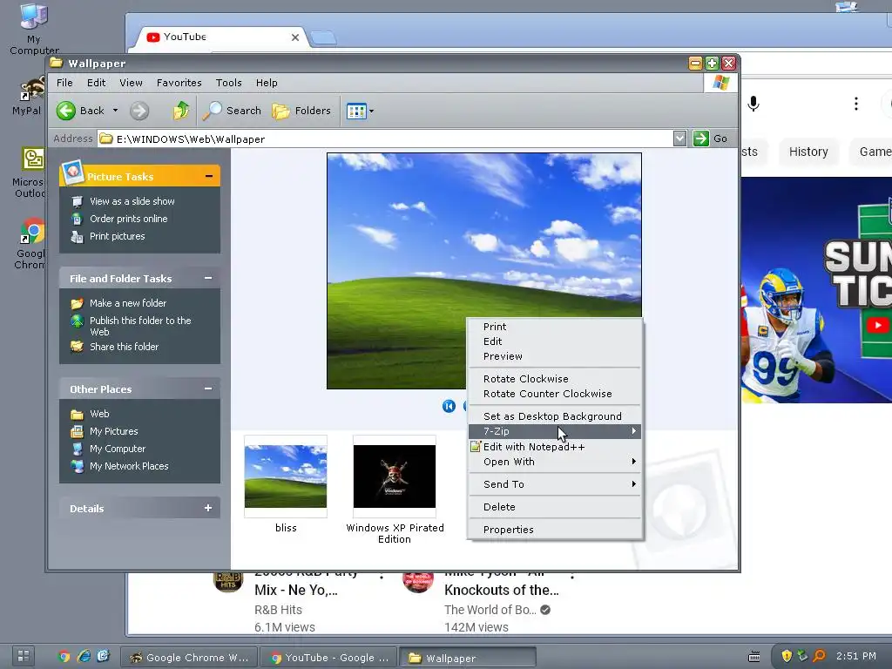The height and width of the screenshot is (669, 892).
Task: Click the Forward arrow button
Action: tap(139, 111)
